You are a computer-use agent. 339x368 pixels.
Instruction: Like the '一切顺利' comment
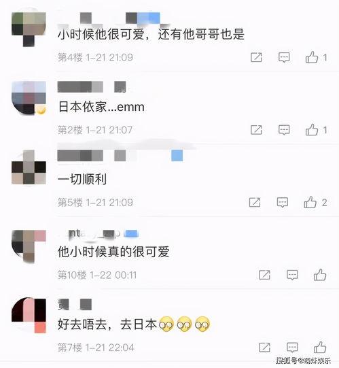[310, 202]
